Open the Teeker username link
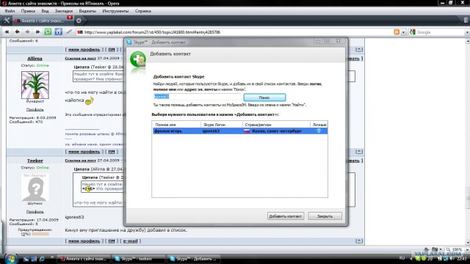This screenshot has height=264, width=470. (35, 161)
